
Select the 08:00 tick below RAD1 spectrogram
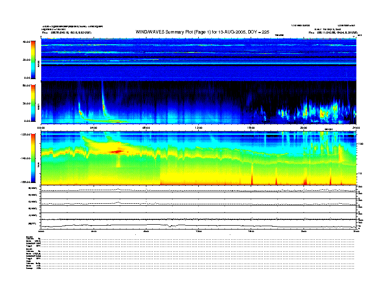146,128
